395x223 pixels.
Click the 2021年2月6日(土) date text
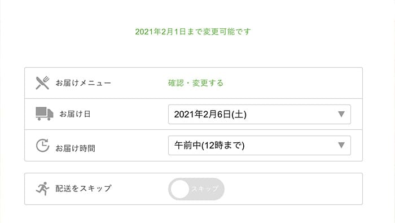click(x=210, y=115)
